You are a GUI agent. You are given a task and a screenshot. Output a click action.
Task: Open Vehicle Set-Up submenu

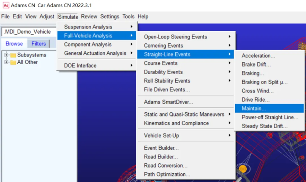(x=186, y=135)
